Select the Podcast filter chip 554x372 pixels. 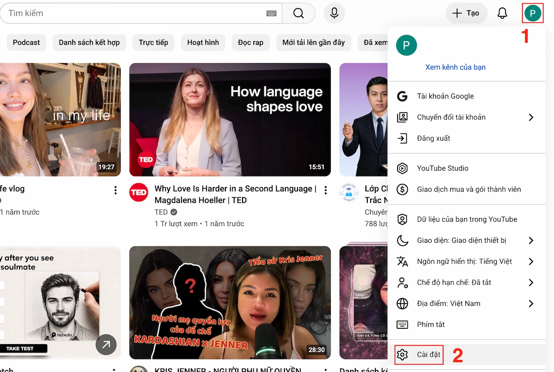coord(27,43)
